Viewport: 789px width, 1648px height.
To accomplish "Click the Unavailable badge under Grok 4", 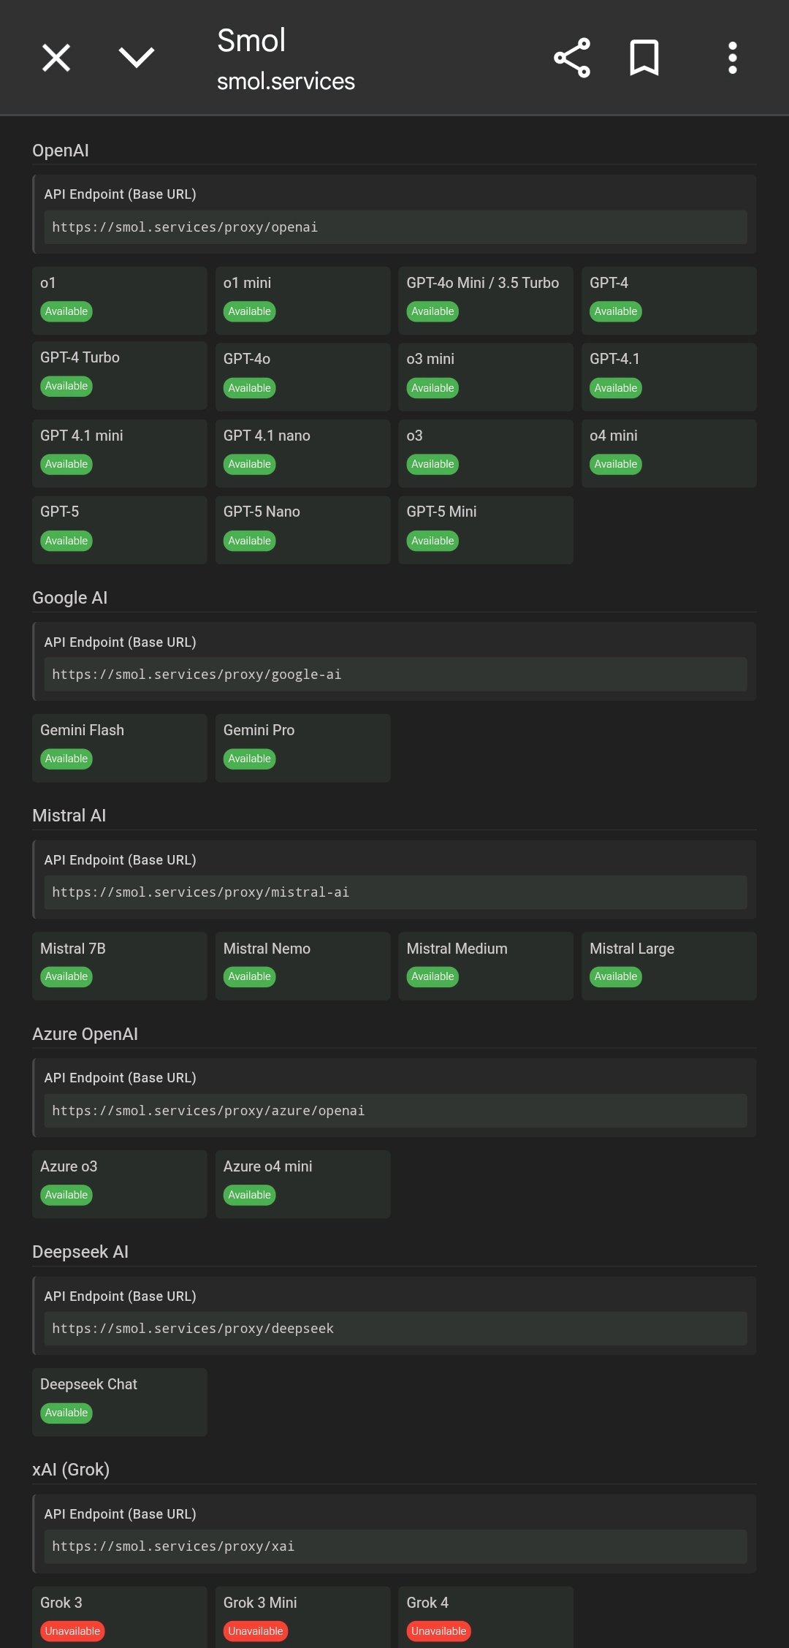I will coord(438,1631).
